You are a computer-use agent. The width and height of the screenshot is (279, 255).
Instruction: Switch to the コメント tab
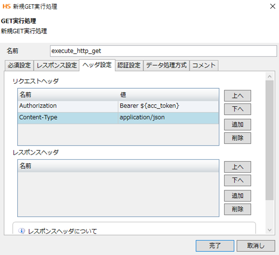(204, 65)
